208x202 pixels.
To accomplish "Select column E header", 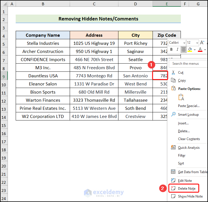I will click(x=167, y=4).
